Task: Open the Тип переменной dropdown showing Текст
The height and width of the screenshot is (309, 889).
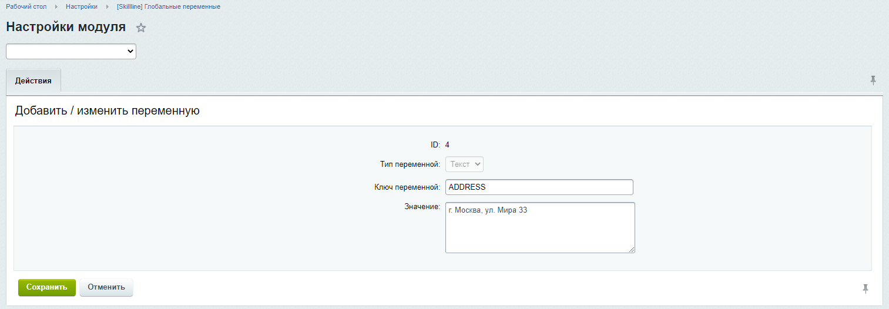Action: pos(464,164)
